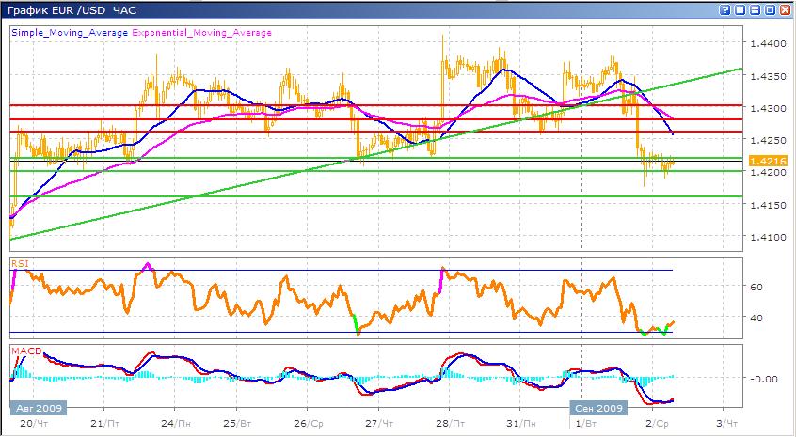
Task: Click the Авг 2009 month marker
Action: click(36, 409)
